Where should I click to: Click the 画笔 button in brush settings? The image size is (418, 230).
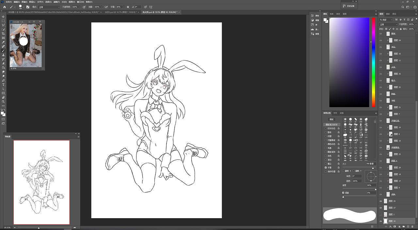pos(331,120)
